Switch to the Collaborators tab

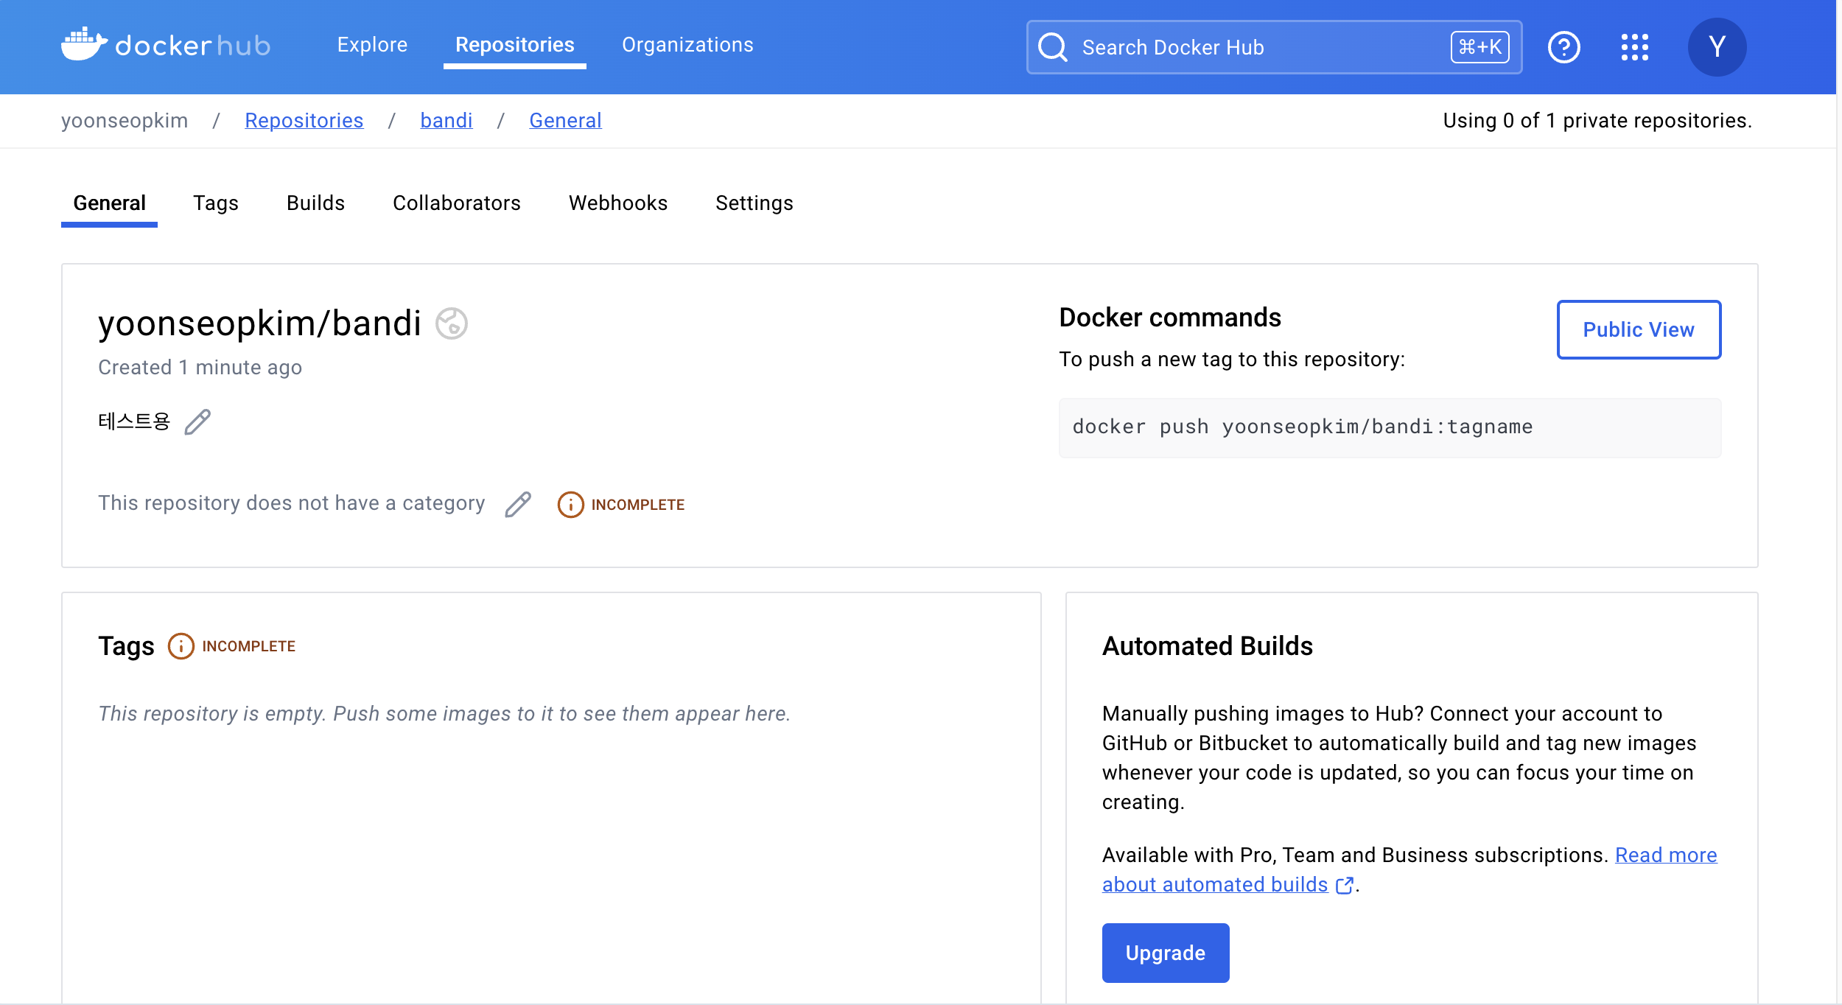coord(456,203)
